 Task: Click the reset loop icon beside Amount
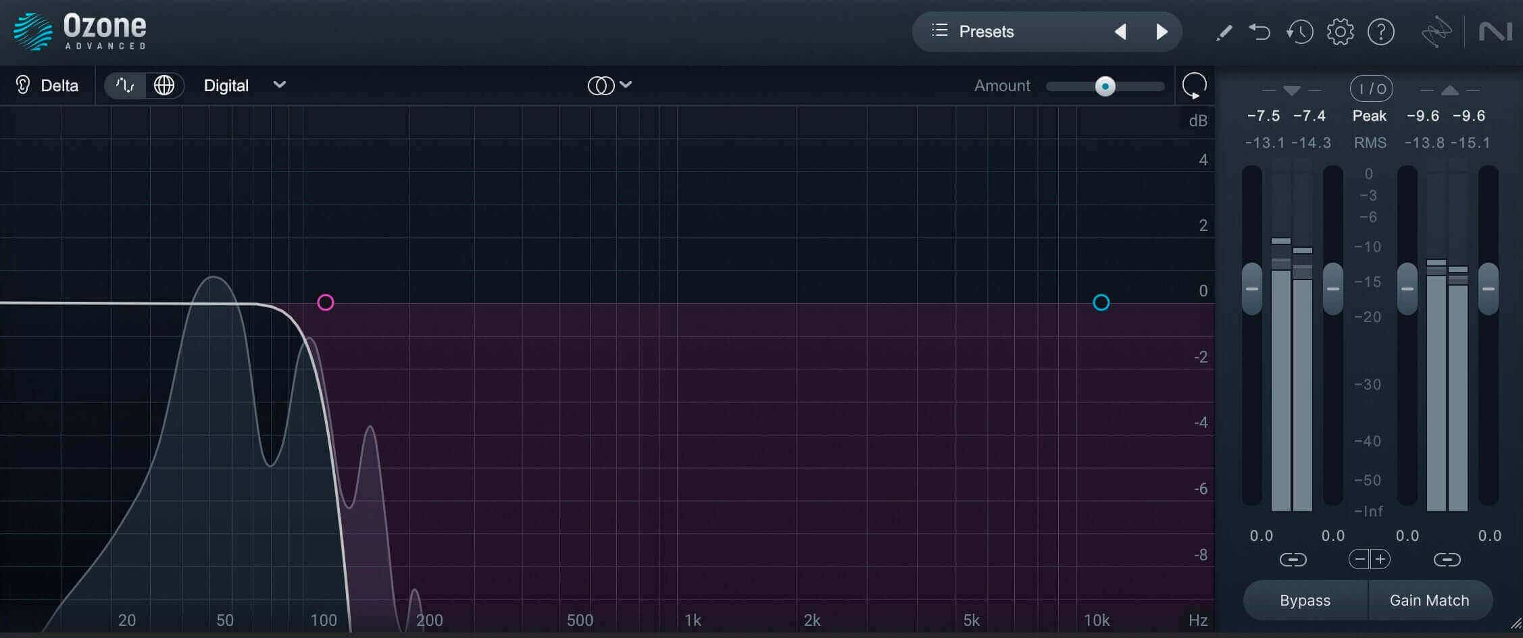pos(1195,86)
